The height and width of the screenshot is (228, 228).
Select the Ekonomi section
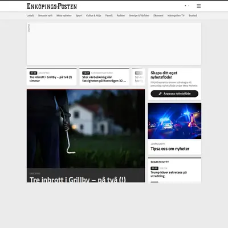[x=158, y=15]
